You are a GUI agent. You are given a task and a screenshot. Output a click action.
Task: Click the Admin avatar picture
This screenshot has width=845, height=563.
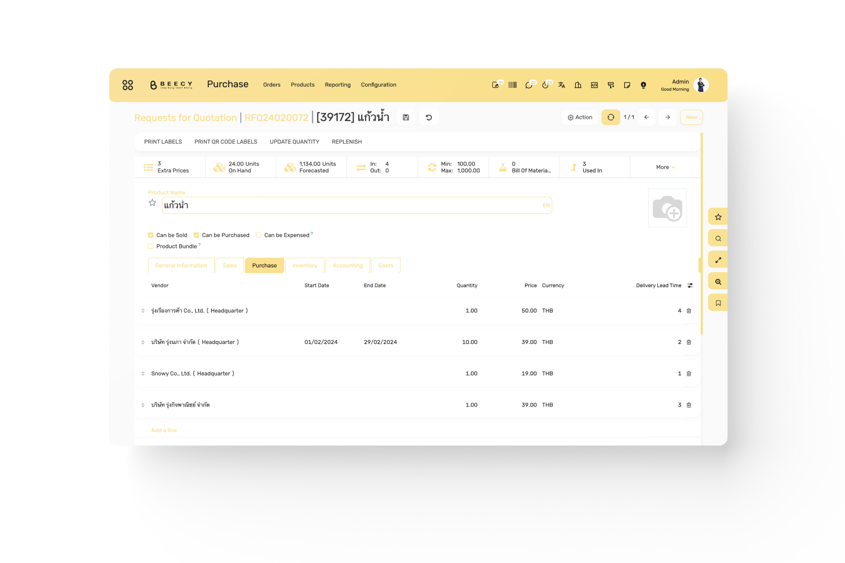point(701,85)
